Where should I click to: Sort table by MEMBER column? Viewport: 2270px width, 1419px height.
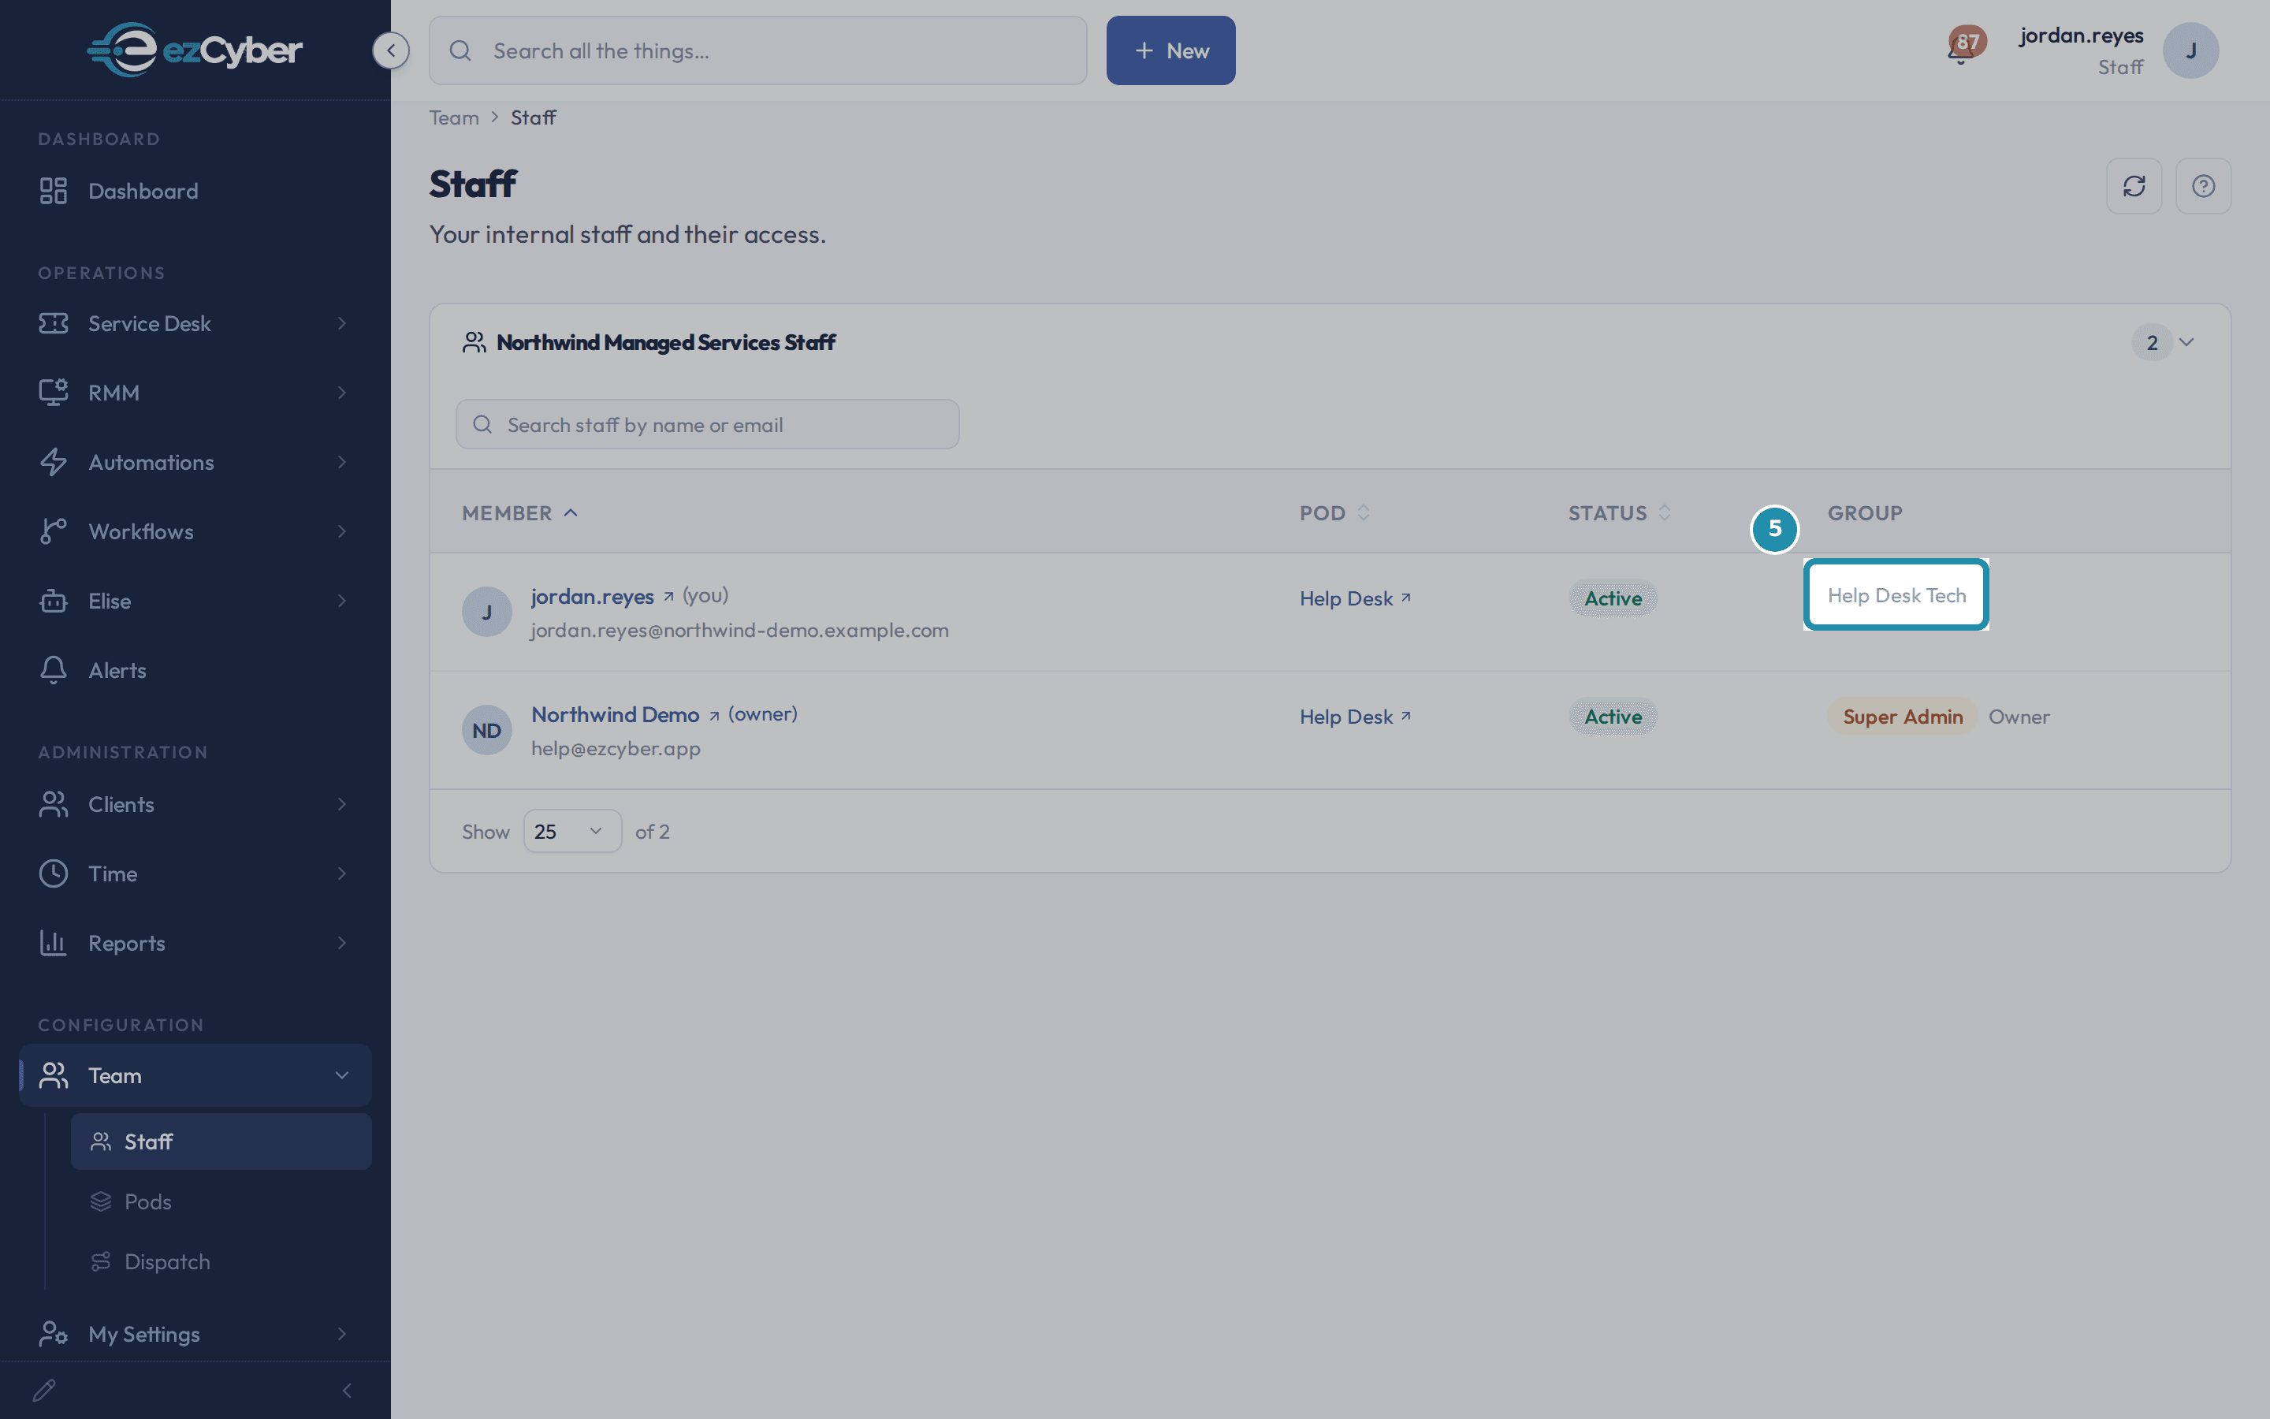pyautogui.click(x=519, y=512)
